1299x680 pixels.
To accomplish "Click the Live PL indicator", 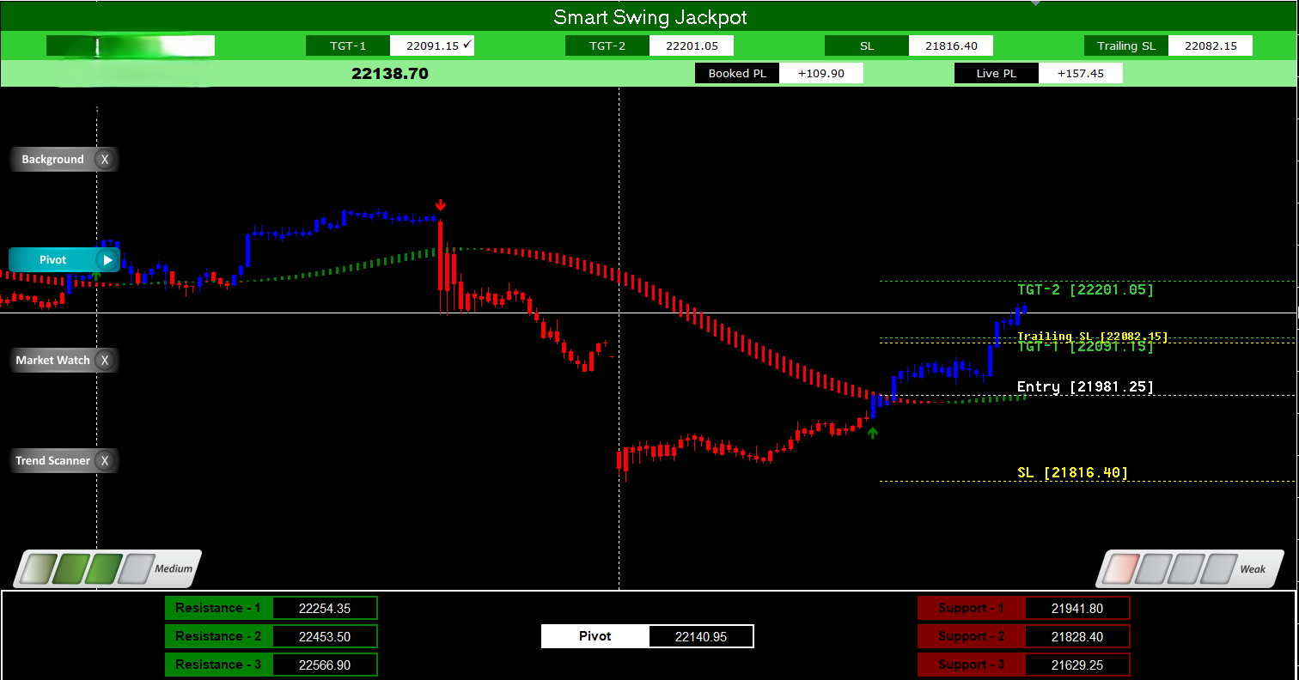I will click(997, 73).
